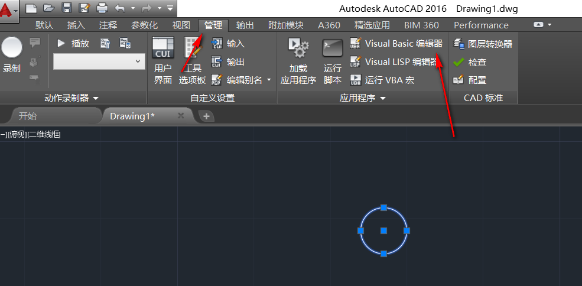582x286 pixels.
Task: Expand the 应用程序 panel
Action: (363, 98)
